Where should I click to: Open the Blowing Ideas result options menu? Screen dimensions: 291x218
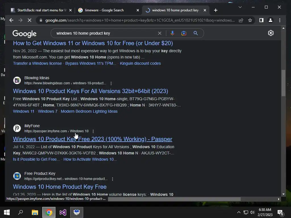(111, 83)
